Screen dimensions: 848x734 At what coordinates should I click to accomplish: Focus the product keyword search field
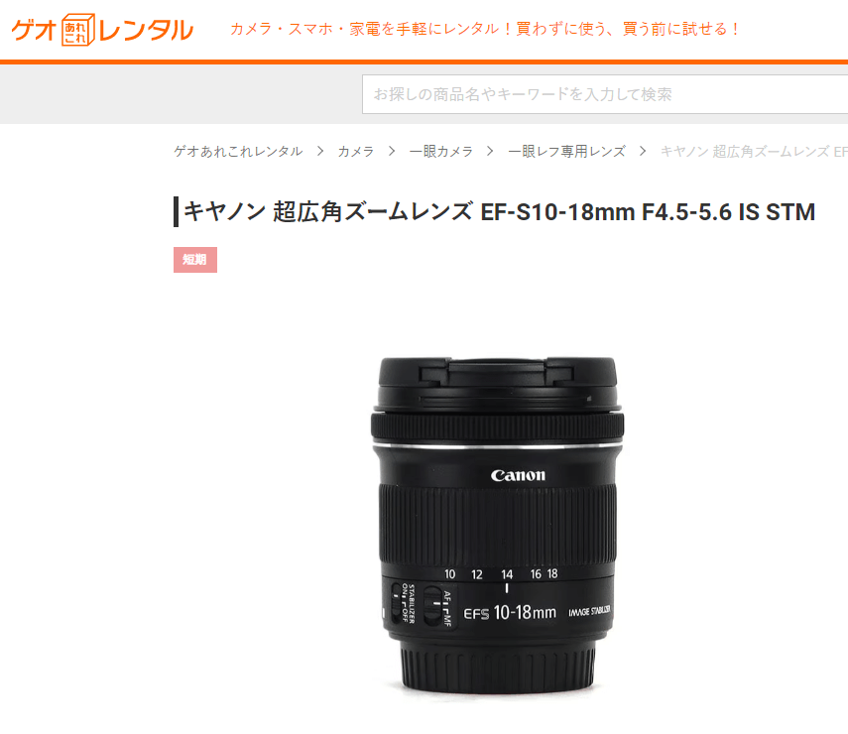click(605, 94)
